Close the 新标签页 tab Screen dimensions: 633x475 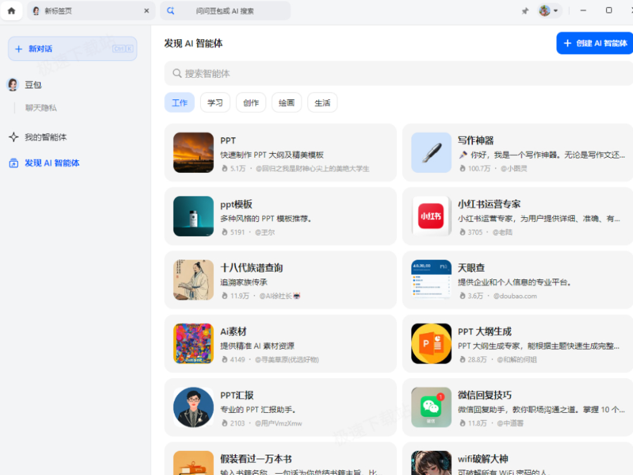pyautogui.click(x=147, y=11)
